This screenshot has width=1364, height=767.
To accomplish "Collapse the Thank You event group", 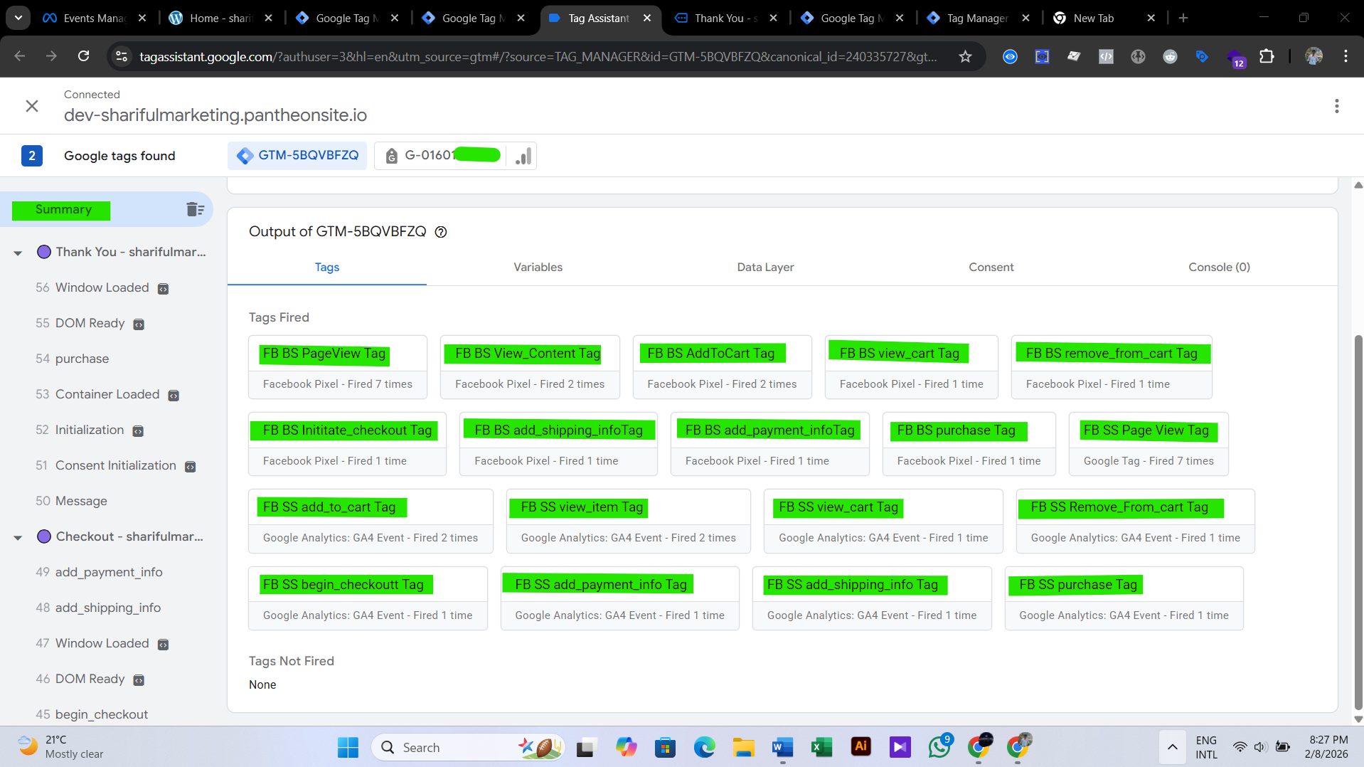I will (17, 252).
